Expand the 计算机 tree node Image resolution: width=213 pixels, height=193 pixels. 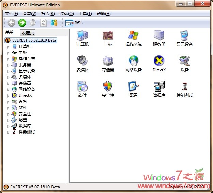click(x=8, y=47)
